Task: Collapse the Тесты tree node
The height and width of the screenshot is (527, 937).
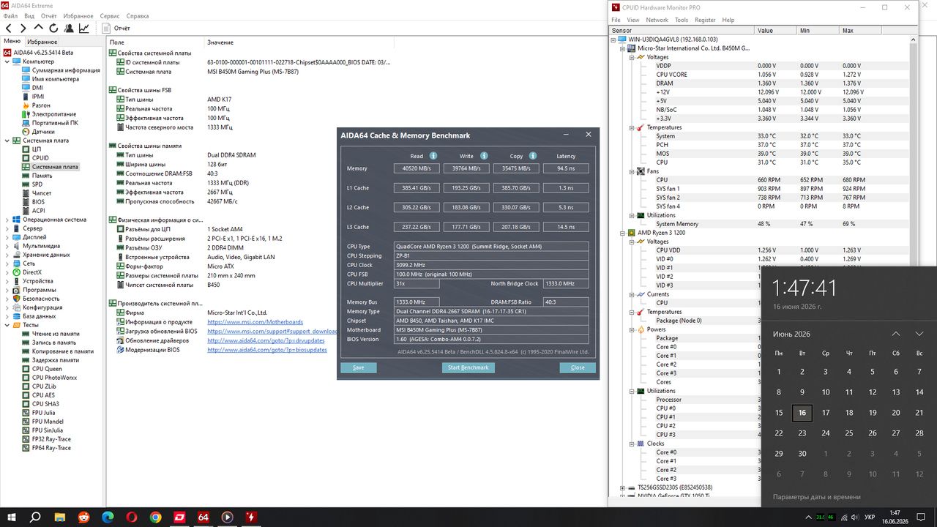Action: pyautogui.click(x=7, y=325)
